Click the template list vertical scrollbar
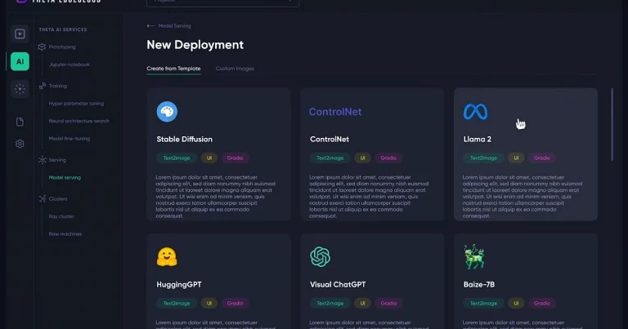The width and height of the screenshot is (628, 329). tap(612, 125)
